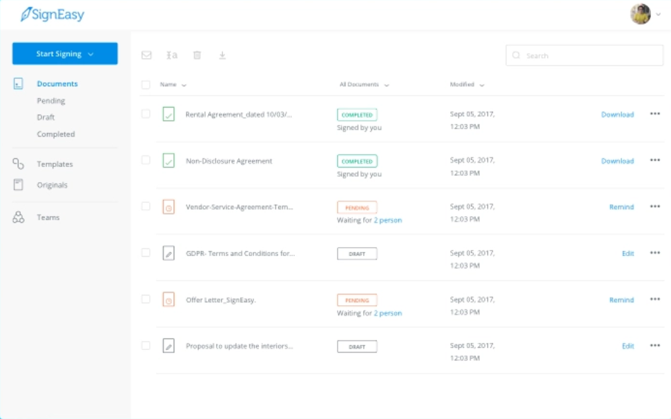Check the Proposal to update interiors checkbox
671x419 pixels.
[x=146, y=345]
